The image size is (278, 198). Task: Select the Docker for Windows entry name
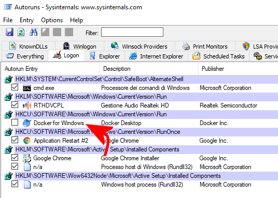pos(59,123)
